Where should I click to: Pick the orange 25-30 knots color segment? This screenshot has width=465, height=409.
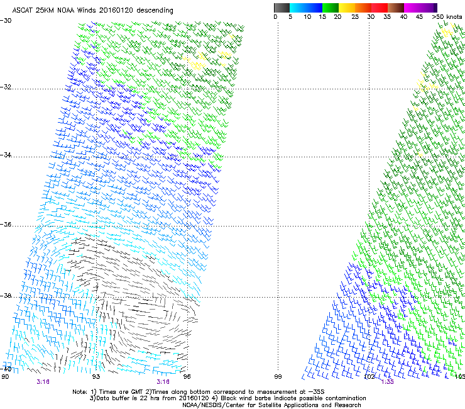[363, 8]
